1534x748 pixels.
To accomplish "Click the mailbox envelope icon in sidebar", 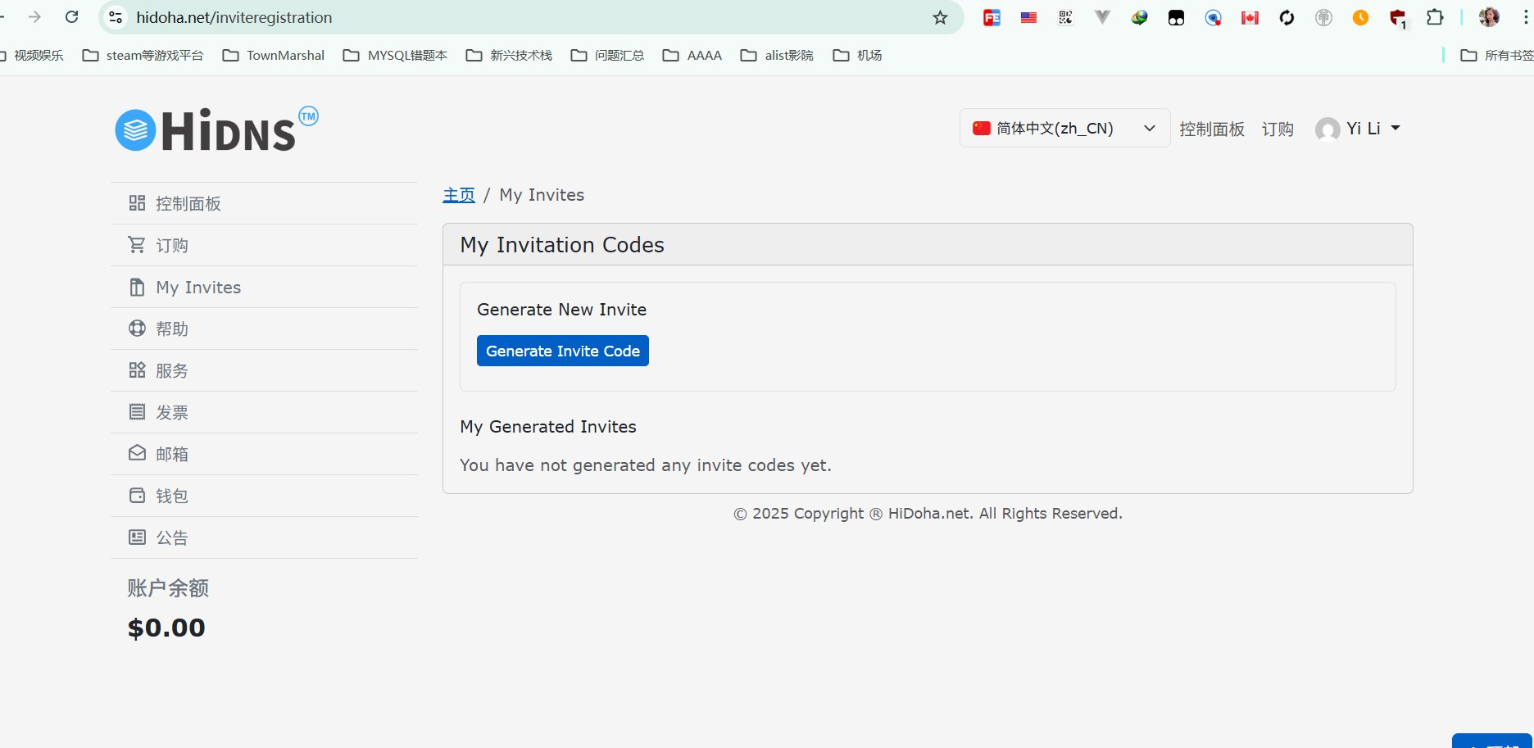I will pos(137,453).
